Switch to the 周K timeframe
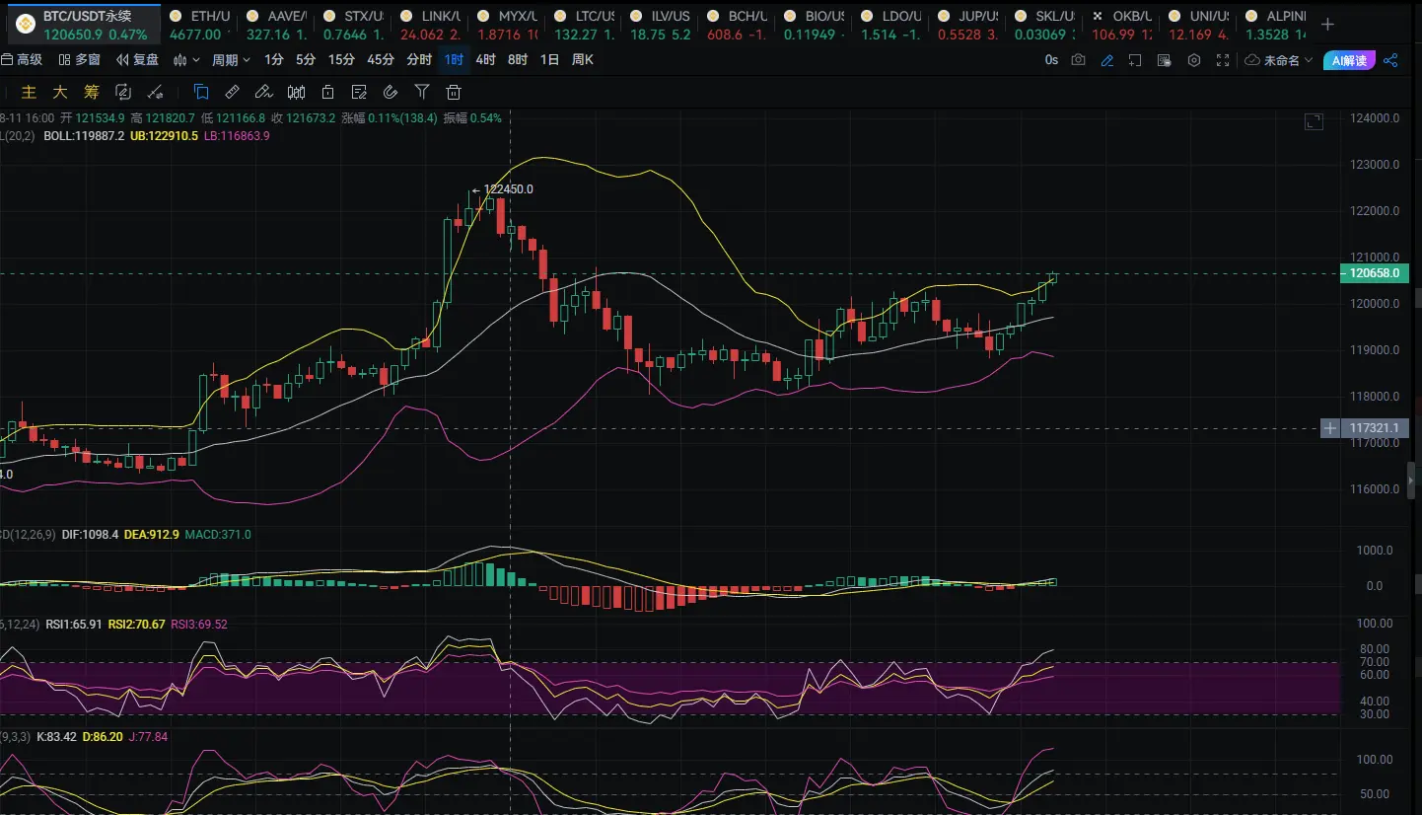 (x=583, y=60)
